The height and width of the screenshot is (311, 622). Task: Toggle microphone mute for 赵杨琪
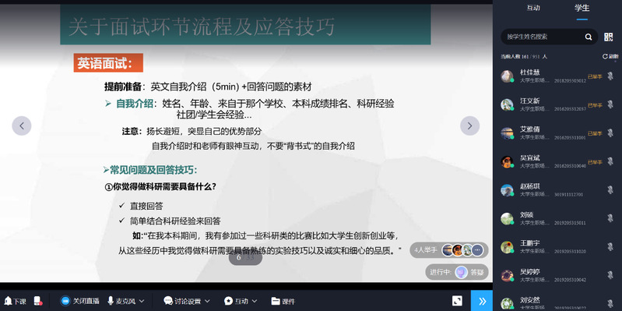[610, 190]
